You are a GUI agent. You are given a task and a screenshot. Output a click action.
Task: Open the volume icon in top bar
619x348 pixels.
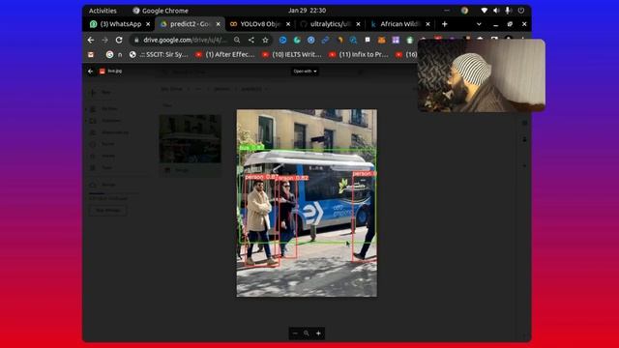click(496, 11)
